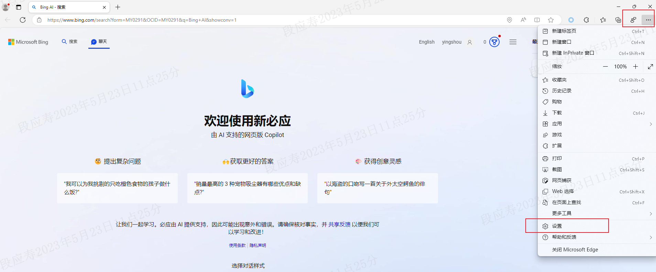Click the pirate haiku suggestion card
This screenshot has width=656, height=272.
click(378, 188)
